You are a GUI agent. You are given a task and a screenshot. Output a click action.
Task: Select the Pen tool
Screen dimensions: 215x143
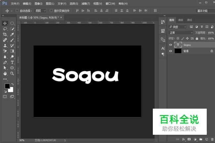coord(5,62)
